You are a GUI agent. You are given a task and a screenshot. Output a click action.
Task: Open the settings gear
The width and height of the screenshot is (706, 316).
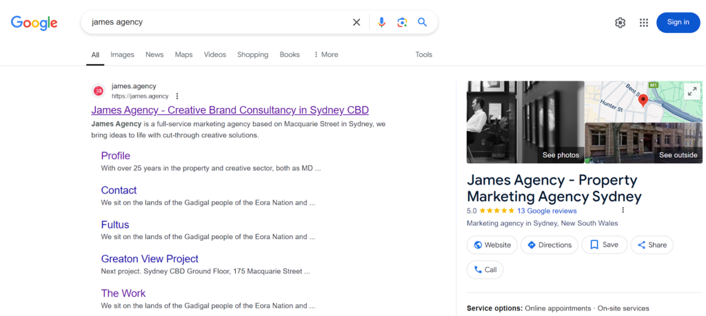tap(620, 22)
